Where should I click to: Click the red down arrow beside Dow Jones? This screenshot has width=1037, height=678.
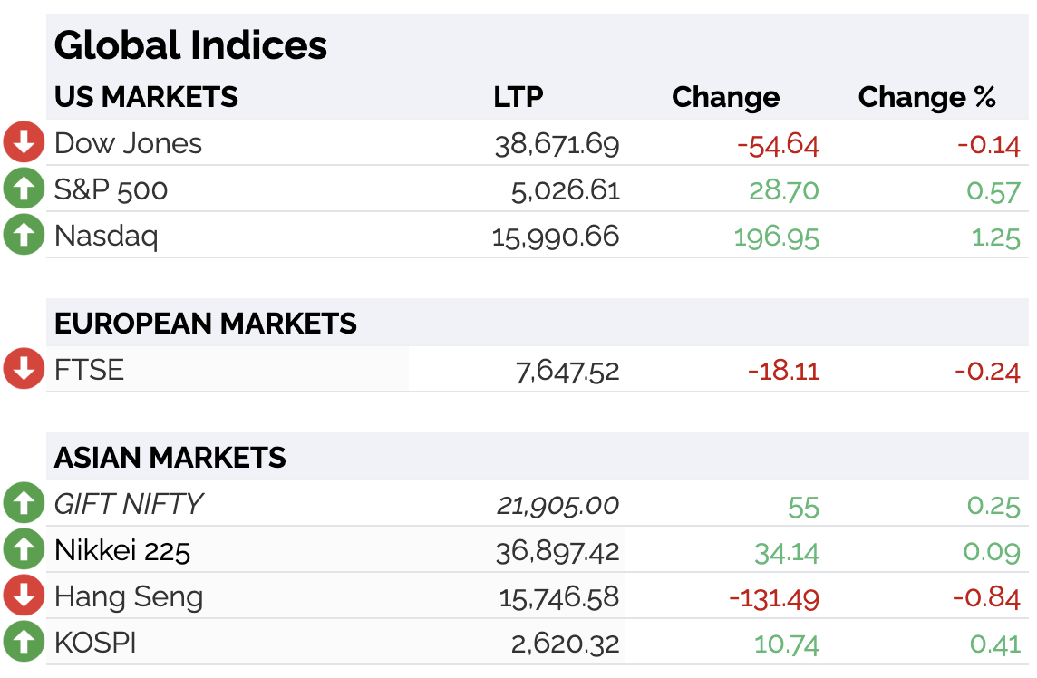click(x=24, y=141)
